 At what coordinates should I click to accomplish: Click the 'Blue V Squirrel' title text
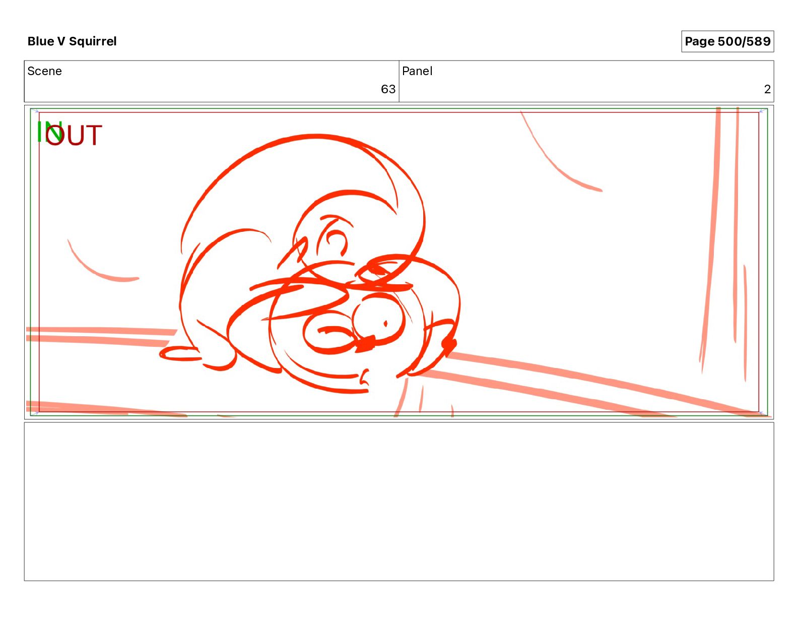coord(72,41)
